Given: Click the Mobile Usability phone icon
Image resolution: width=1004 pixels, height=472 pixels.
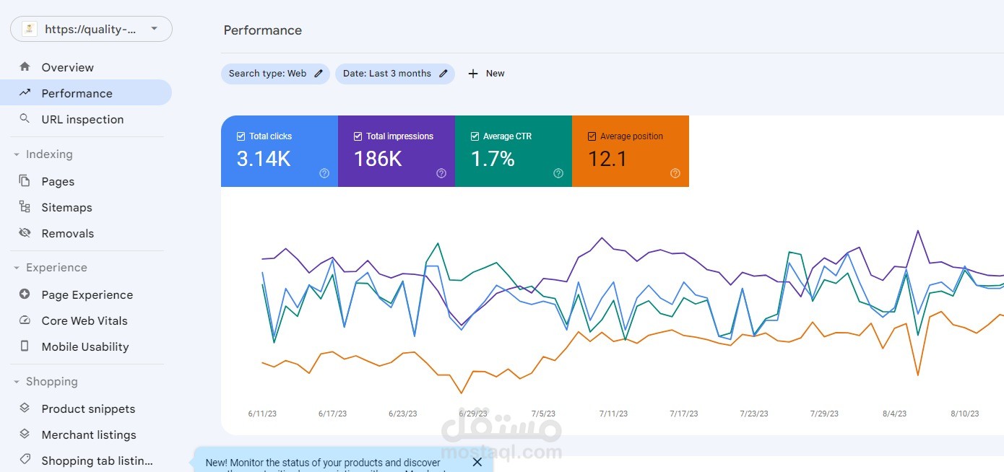Looking at the screenshot, I should tap(25, 346).
